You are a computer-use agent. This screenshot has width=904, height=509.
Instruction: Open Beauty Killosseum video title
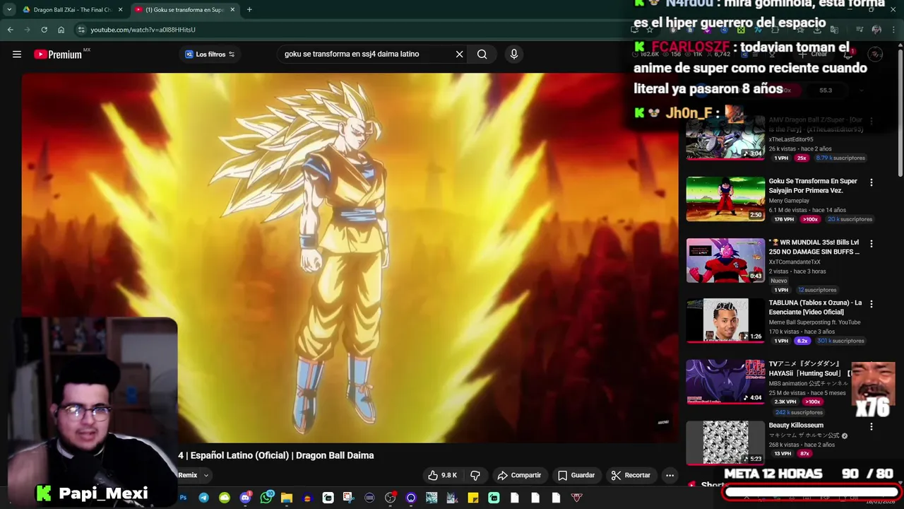796,426
